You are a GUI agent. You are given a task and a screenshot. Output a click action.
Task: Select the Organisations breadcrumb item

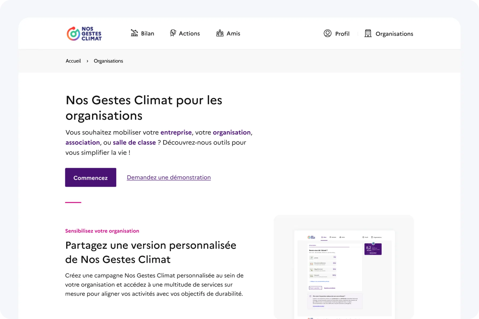coord(108,61)
